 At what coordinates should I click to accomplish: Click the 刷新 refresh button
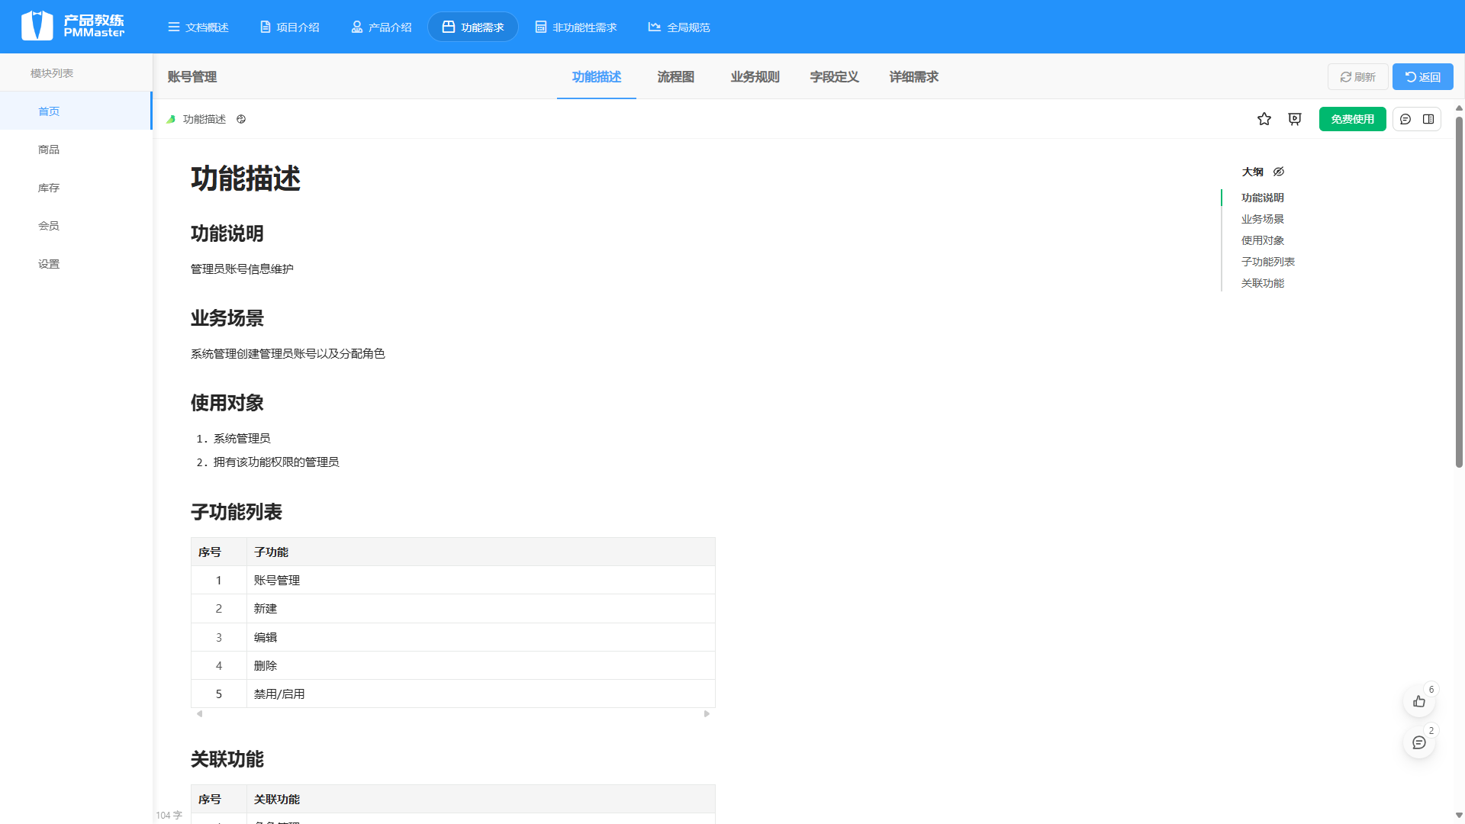1357,77
